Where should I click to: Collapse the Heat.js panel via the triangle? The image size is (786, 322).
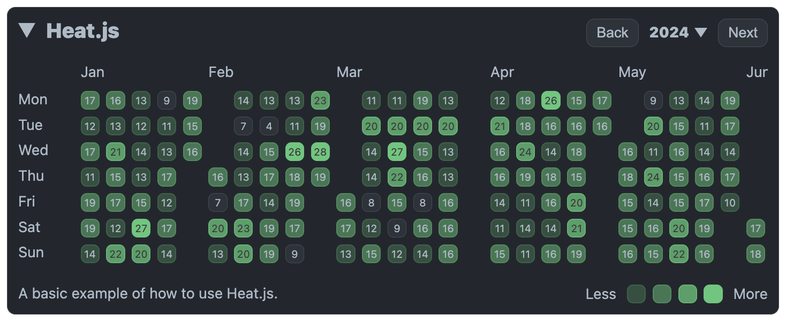click(27, 31)
